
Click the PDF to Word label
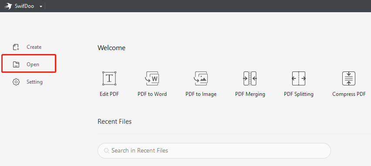pyautogui.click(x=152, y=94)
